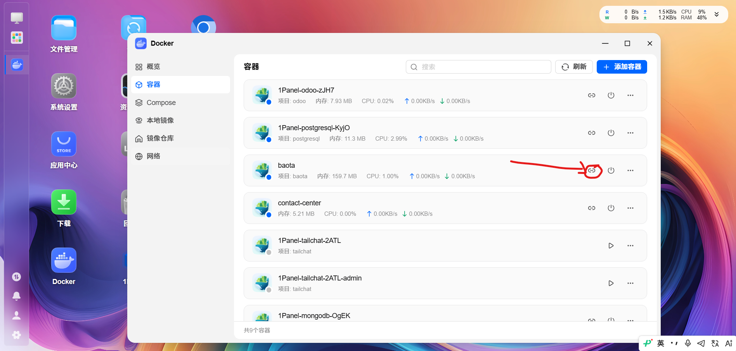
Task: Select Docker icon in left dock
Action: (x=17, y=65)
